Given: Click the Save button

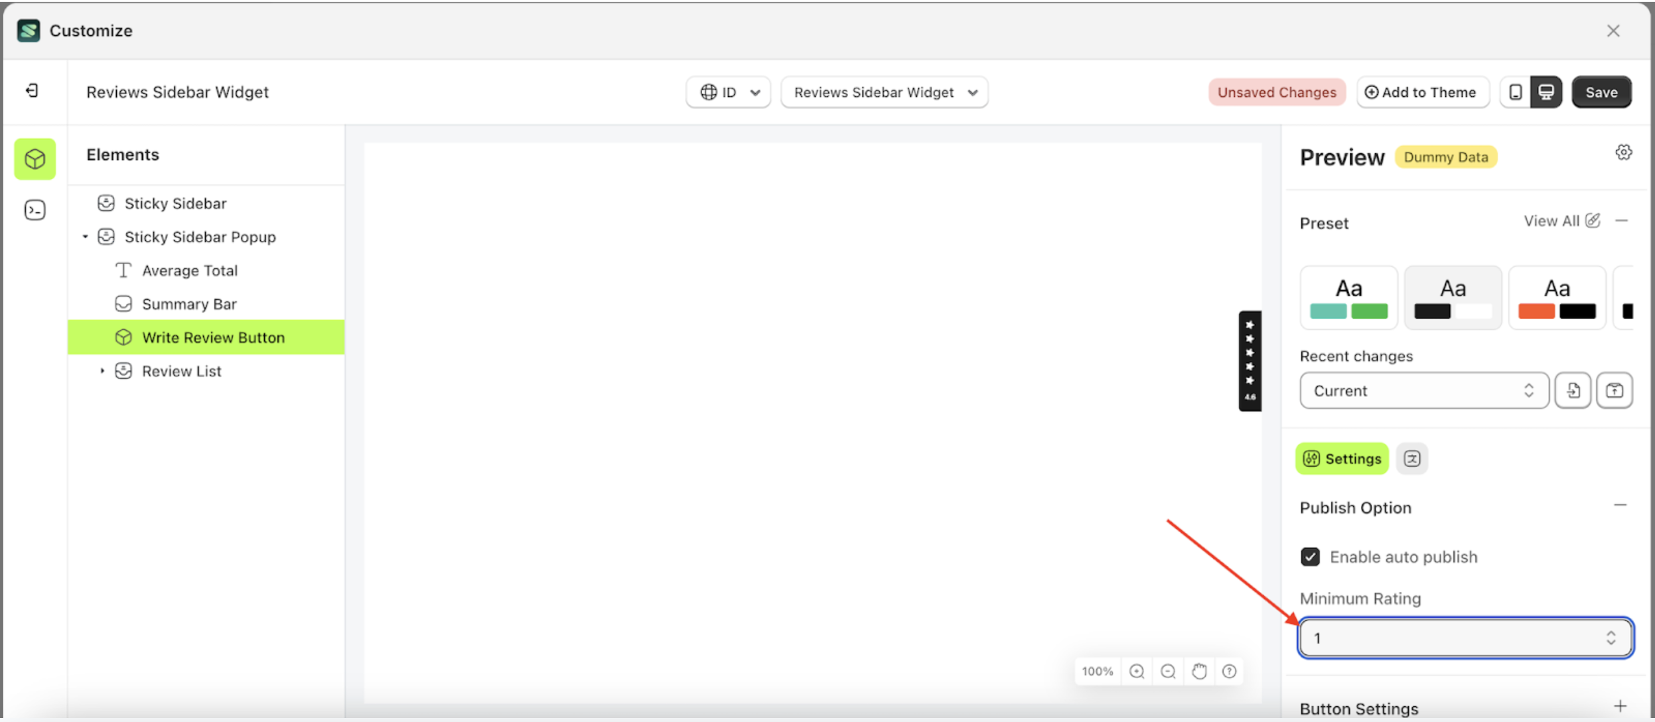Looking at the screenshot, I should tap(1601, 92).
